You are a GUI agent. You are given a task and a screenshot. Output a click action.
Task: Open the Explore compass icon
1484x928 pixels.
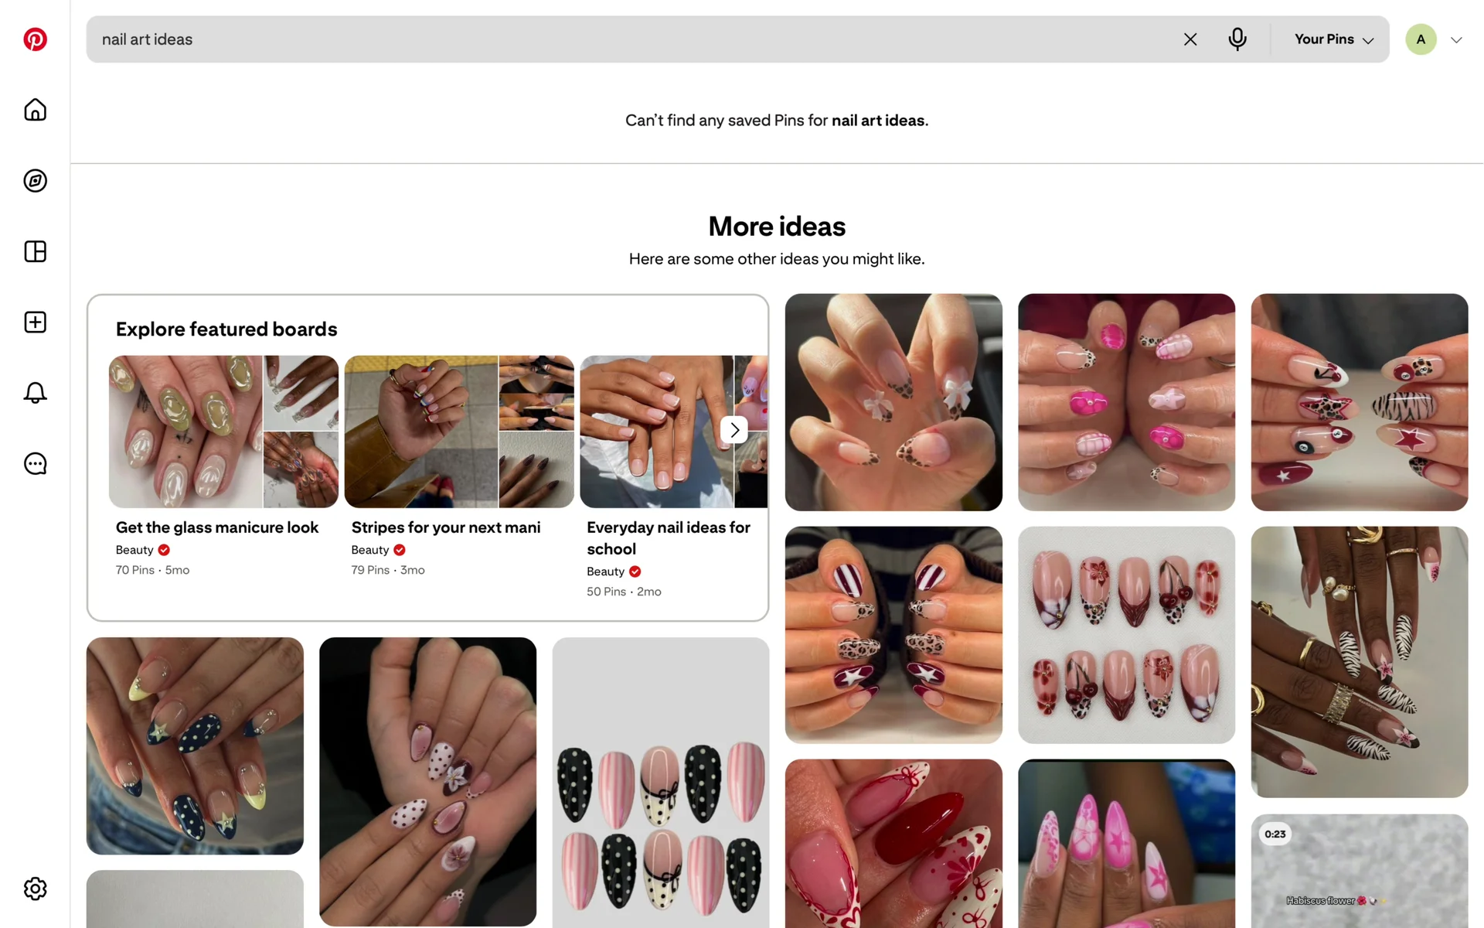35,181
